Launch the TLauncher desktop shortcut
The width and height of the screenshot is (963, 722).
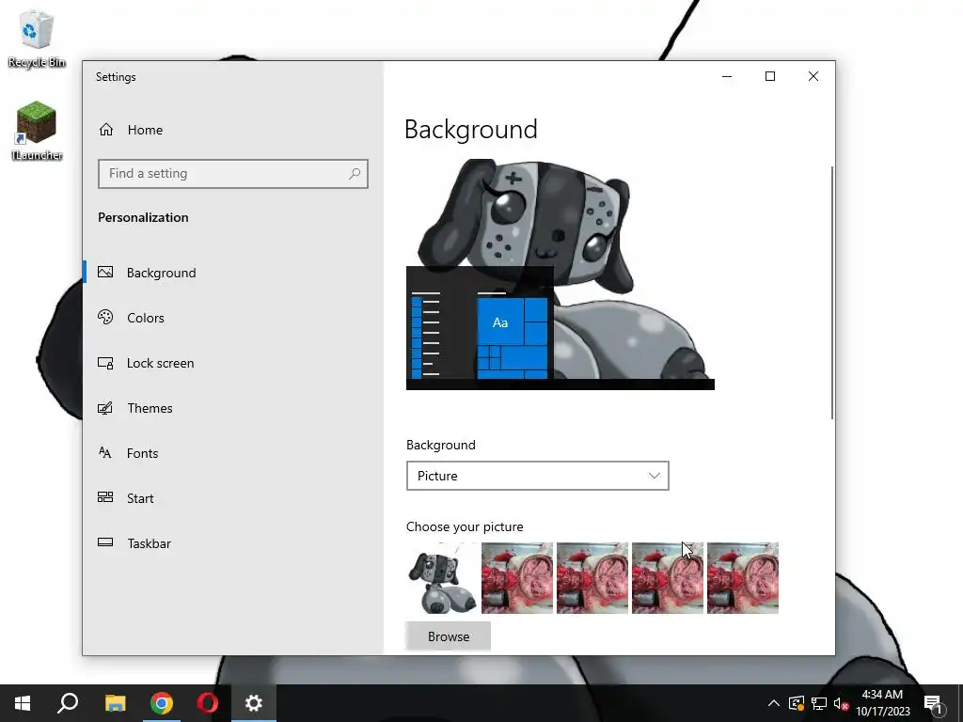37,131
